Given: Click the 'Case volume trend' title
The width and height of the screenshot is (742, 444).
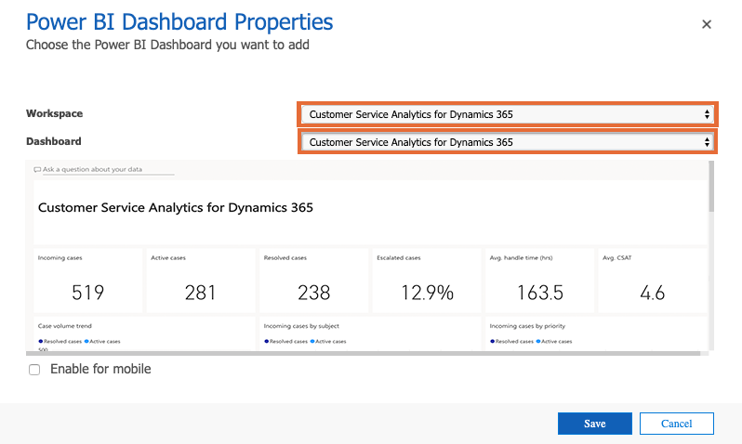Looking at the screenshot, I should [65, 326].
